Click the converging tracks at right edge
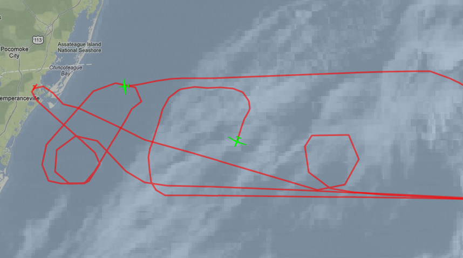Screen dimensions: 463x258 (455, 198)
